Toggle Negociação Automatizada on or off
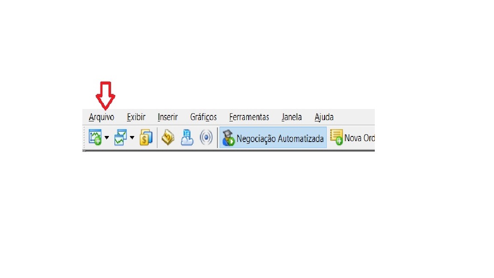This screenshot has height=278, width=494. [273, 137]
